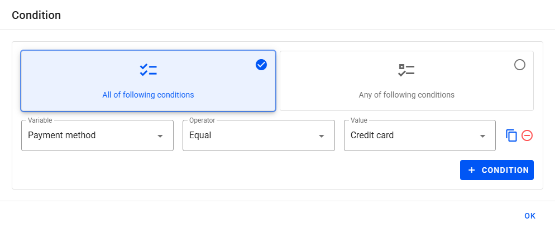Expand the Variable dropdown arrow
This screenshot has width=555, height=228.
pyautogui.click(x=160, y=136)
